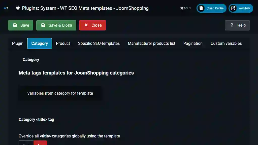Click Save & Close button text
Viewport: 258px width, 145px height.
tap(60, 25)
